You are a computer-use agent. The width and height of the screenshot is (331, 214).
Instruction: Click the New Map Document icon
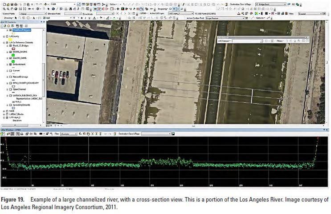coord(4,4)
